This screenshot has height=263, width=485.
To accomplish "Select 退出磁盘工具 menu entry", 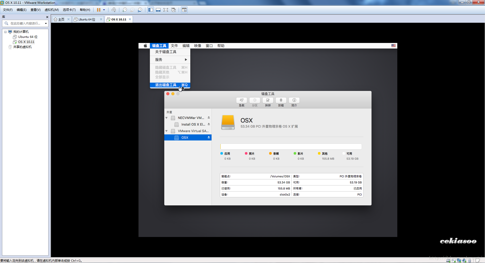I will tap(170, 85).
